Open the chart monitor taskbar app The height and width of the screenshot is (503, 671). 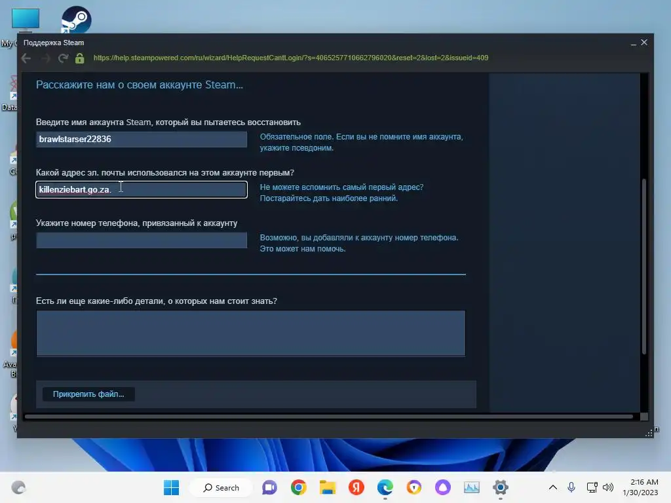click(x=472, y=487)
